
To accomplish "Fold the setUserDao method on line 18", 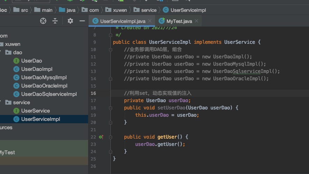I will 111,108.
